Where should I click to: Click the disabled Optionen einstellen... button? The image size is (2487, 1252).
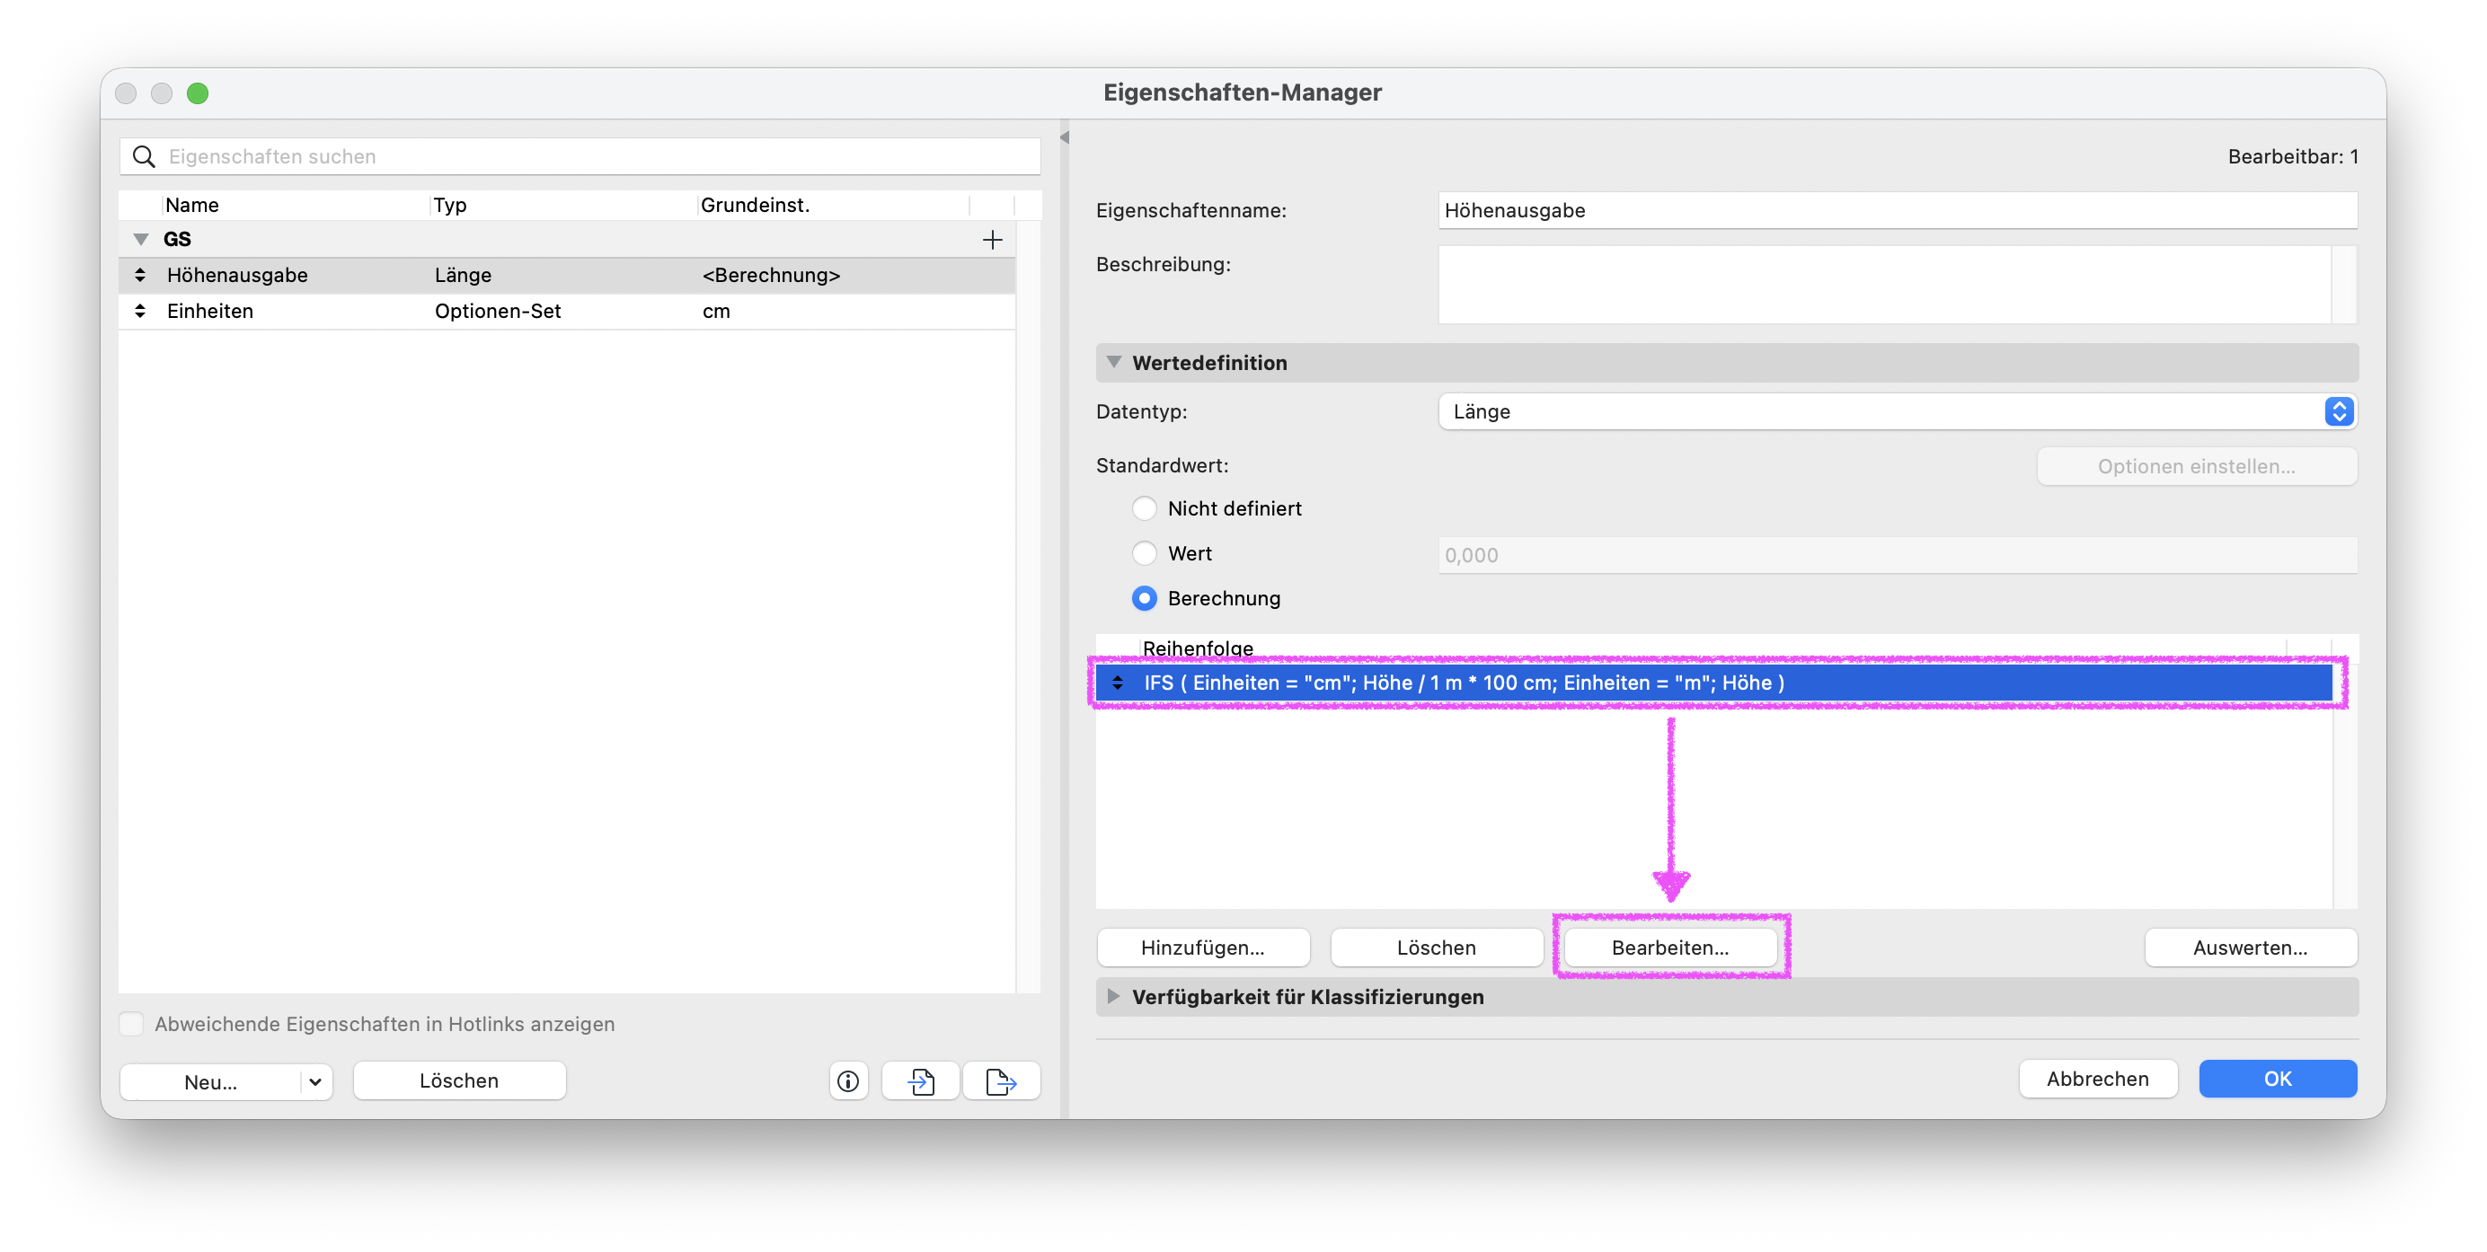2197,466
